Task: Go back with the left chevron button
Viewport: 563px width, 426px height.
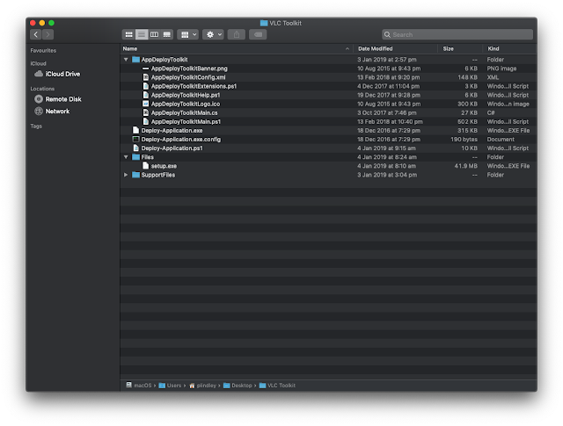Action: (x=36, y=34)
